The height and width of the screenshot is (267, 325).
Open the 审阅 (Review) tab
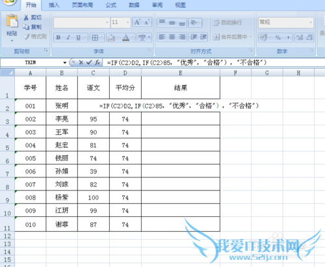pos(157,5)
